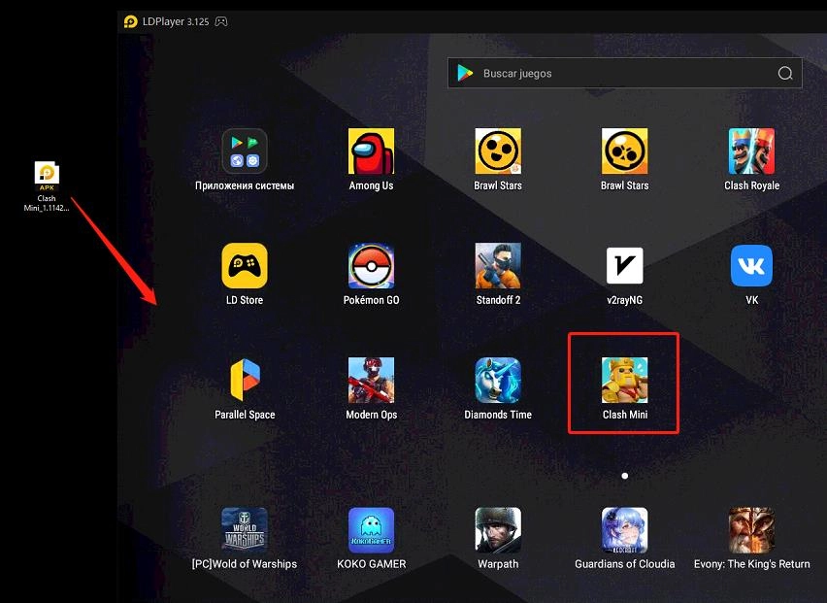The image size is (827, 603).
Task: Launch Clash Royale
Action: 751,151
